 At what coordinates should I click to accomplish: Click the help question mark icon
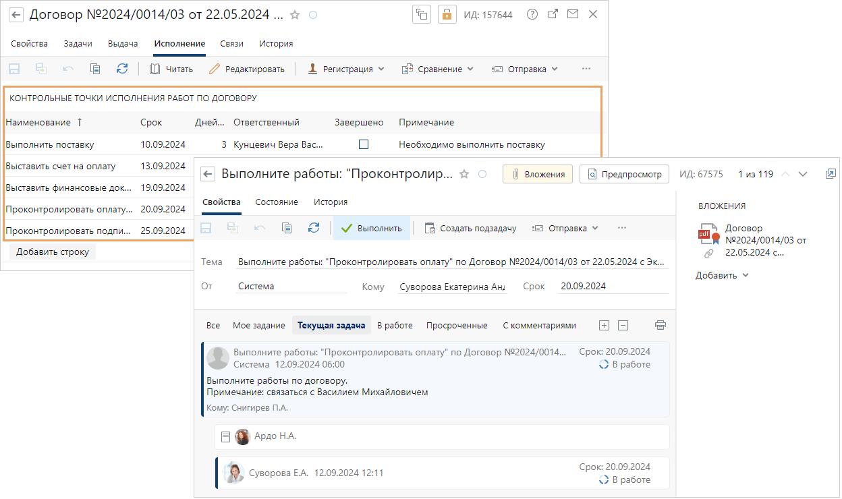(532, 15)
